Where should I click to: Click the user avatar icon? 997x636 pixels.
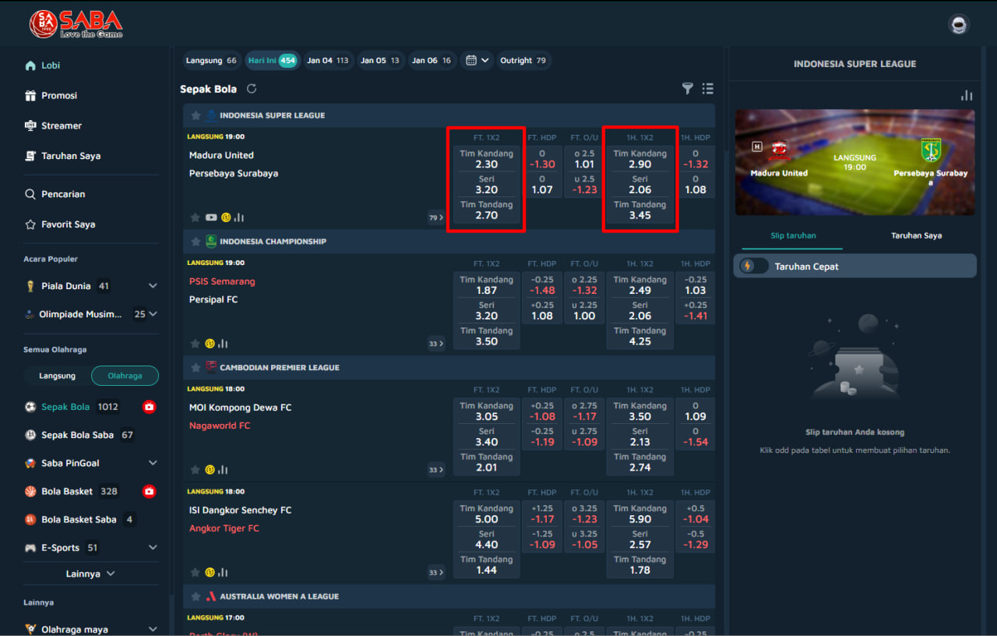[x=958, y=25]
